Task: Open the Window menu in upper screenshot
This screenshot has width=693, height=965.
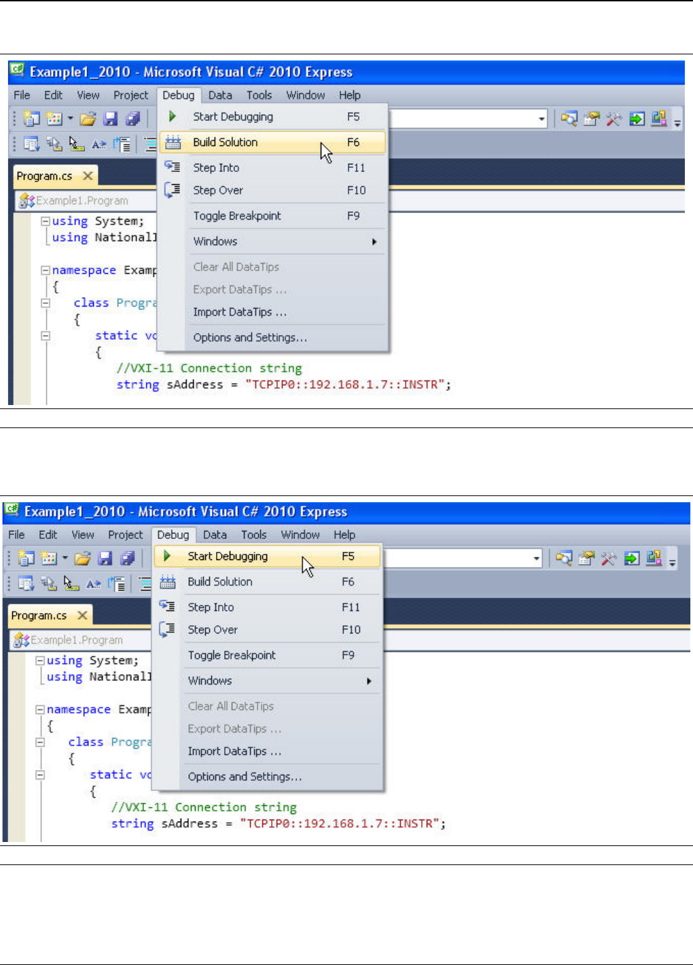Action: (305, 95)
